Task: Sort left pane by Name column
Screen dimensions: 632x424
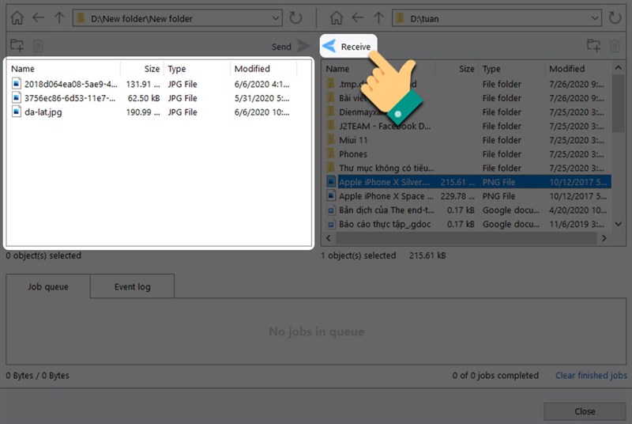Action: (65, 69)
